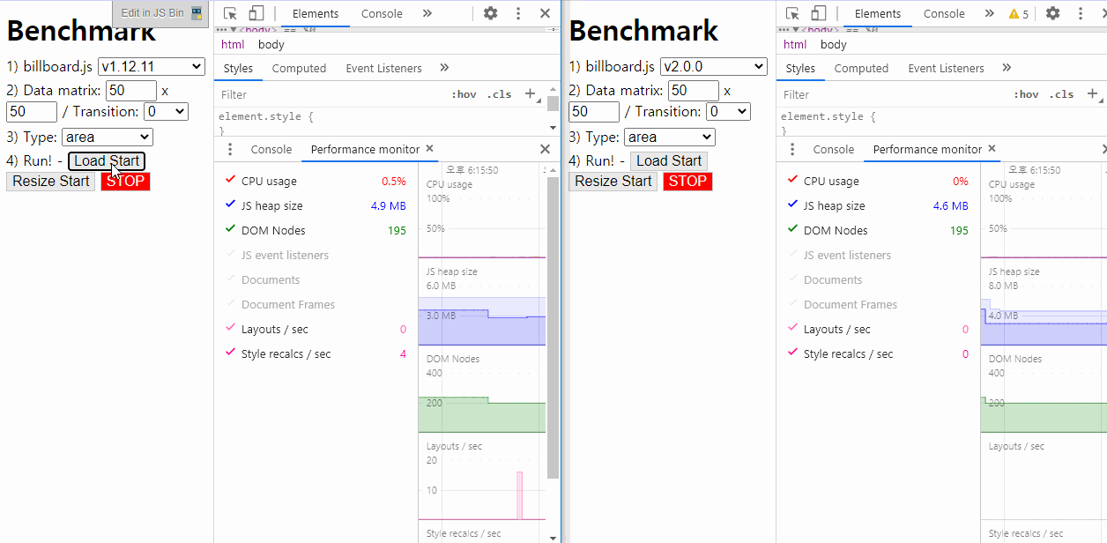Switch to Console tab in left drawer

click(x=271, y=149)
